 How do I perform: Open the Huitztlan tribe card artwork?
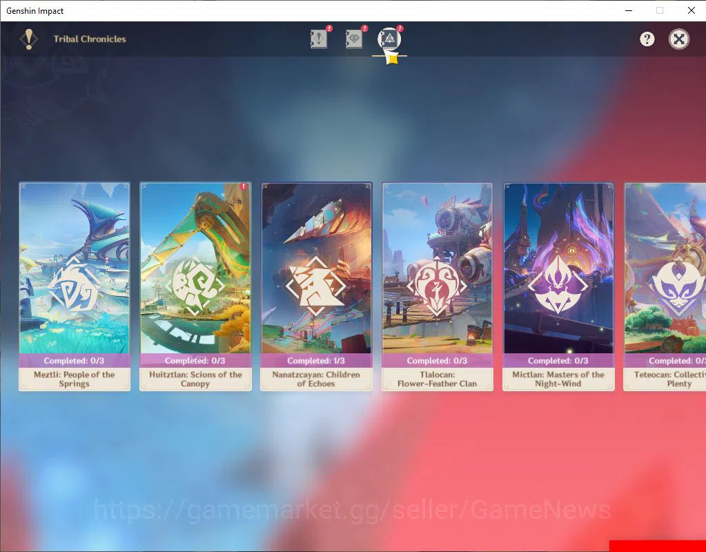tap(195, 268)
